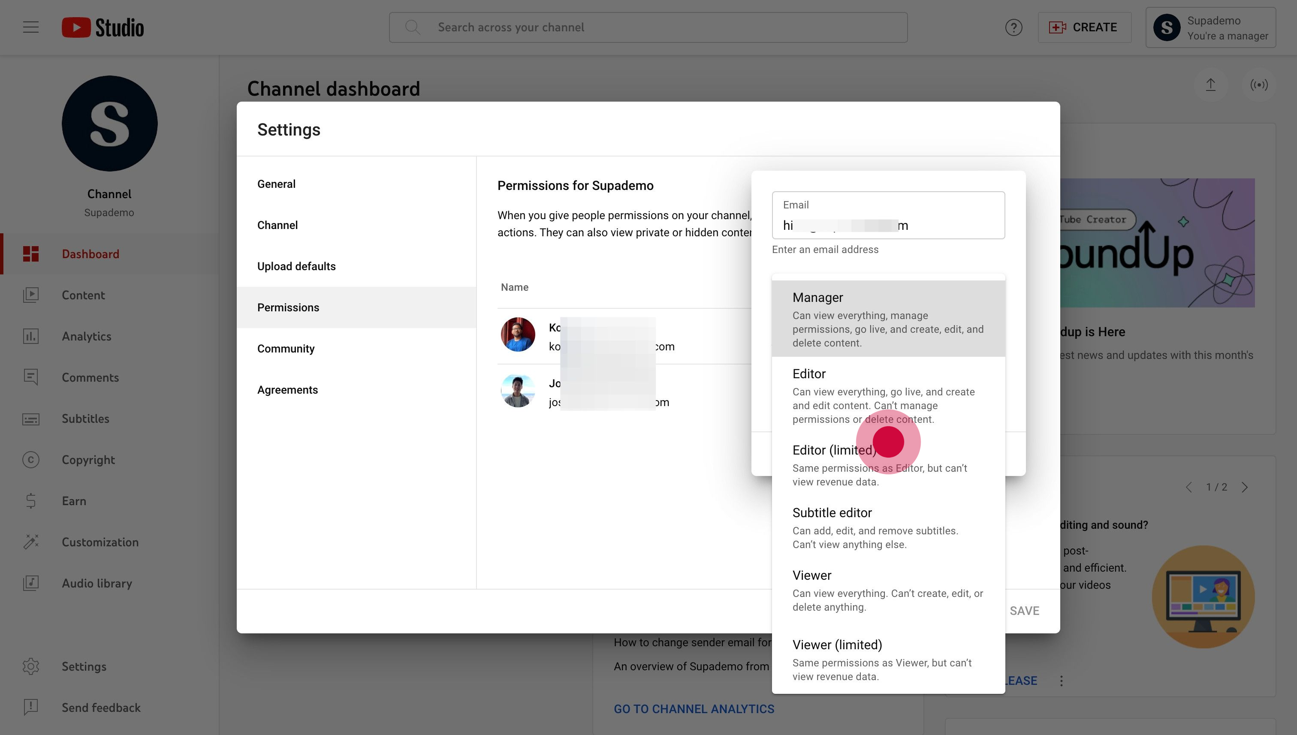The width and height of the screenshot is (1297, 735).
Task: Click the Search across your channel field
Action: point(648,27)
